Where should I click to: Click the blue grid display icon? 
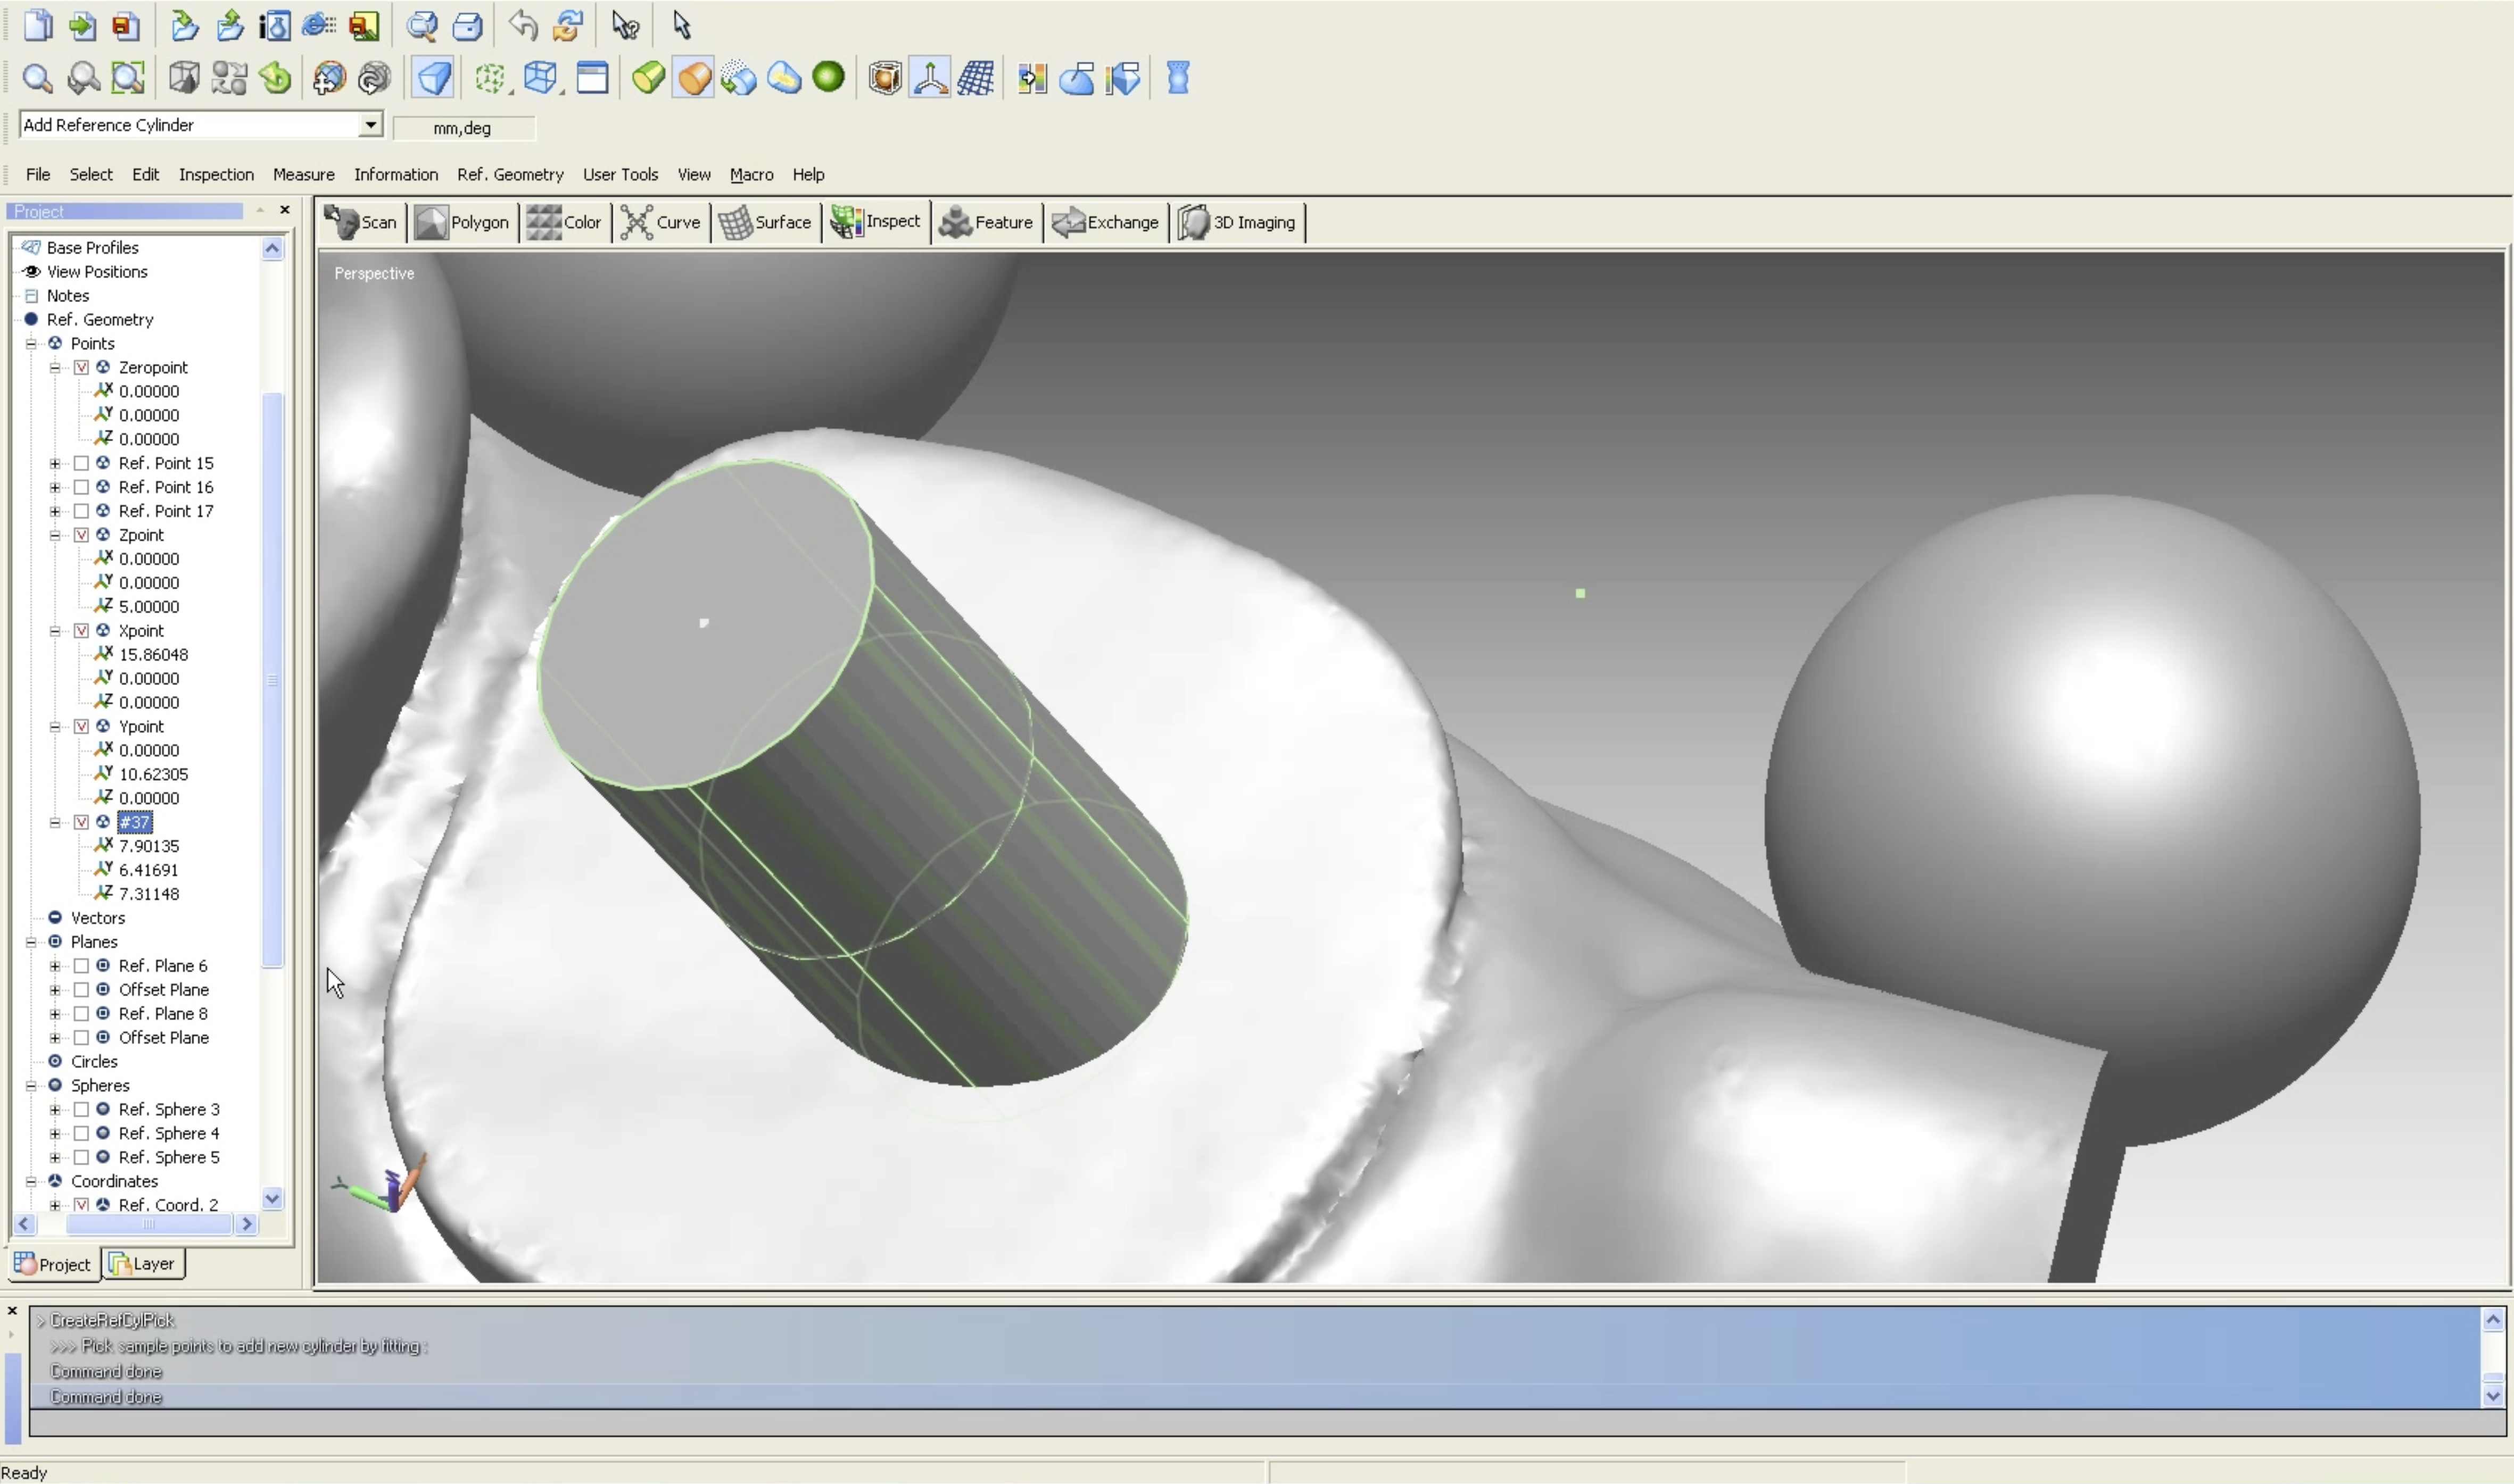click(x=975, y=78)
